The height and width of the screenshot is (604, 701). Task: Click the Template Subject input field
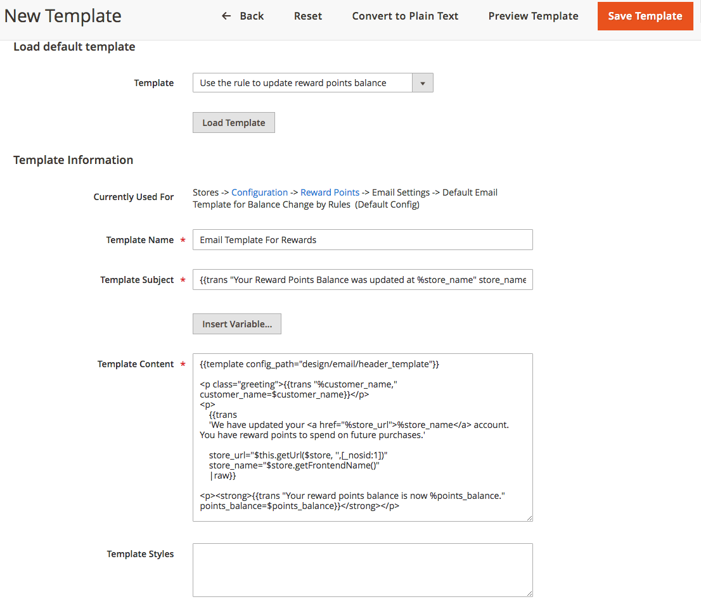pos(363,279)
